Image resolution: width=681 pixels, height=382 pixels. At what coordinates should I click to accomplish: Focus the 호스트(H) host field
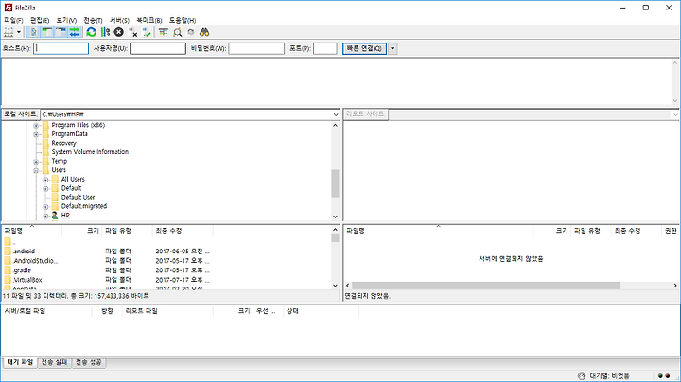(61, 48)
